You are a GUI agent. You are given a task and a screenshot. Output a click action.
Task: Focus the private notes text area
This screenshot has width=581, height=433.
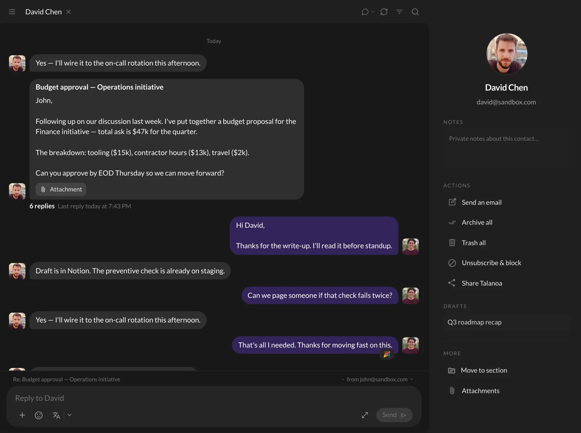[507, 148]
